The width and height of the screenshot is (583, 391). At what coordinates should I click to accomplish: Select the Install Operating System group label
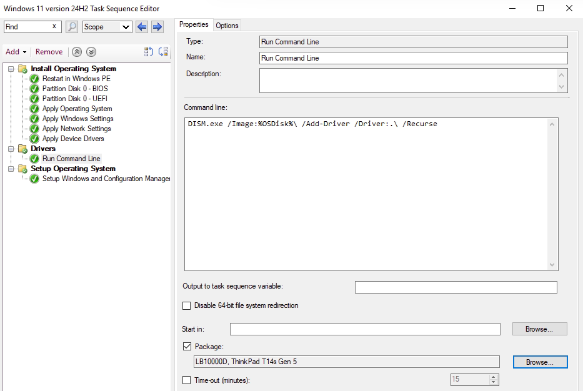click(x=73, y=69)
